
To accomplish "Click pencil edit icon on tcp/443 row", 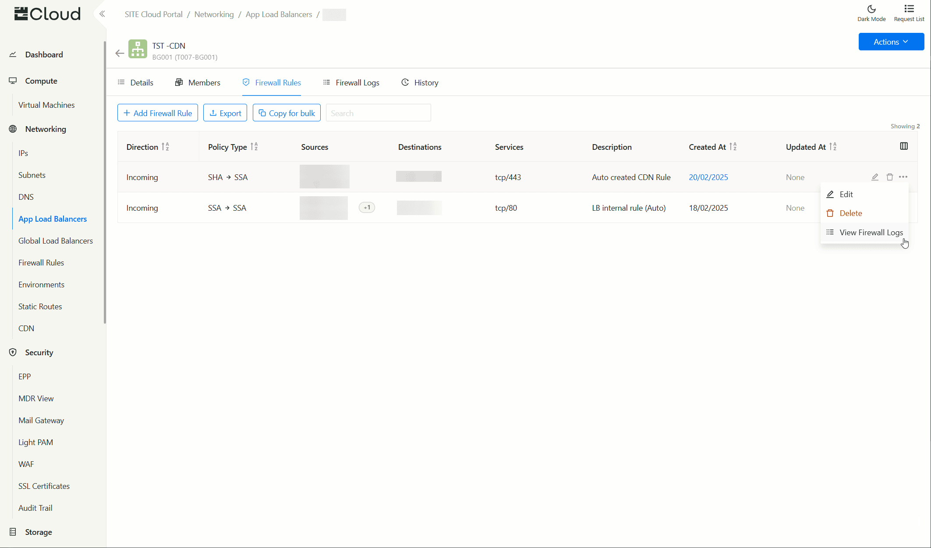I will [x=875, y=177].
